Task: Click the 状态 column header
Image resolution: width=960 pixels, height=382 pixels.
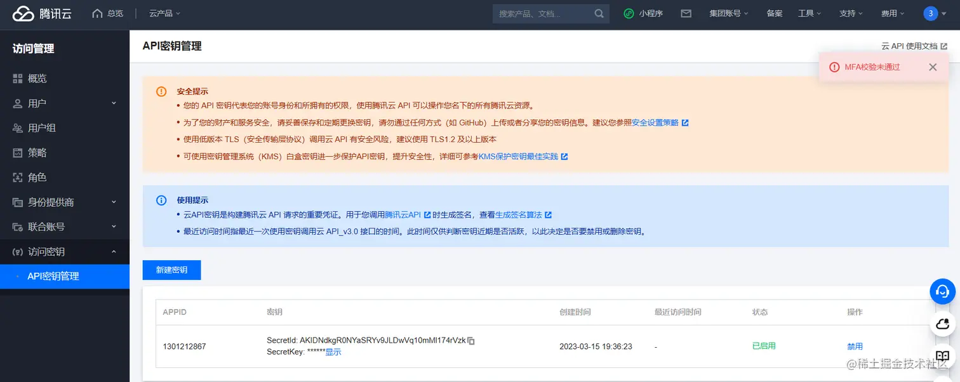Action: click(x=759, y=312)
